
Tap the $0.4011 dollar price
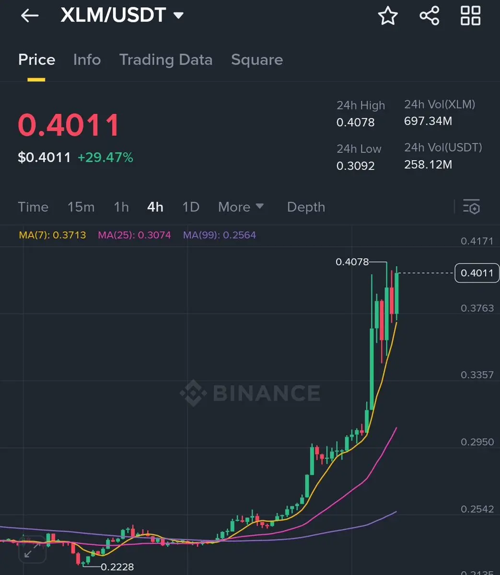44,157
